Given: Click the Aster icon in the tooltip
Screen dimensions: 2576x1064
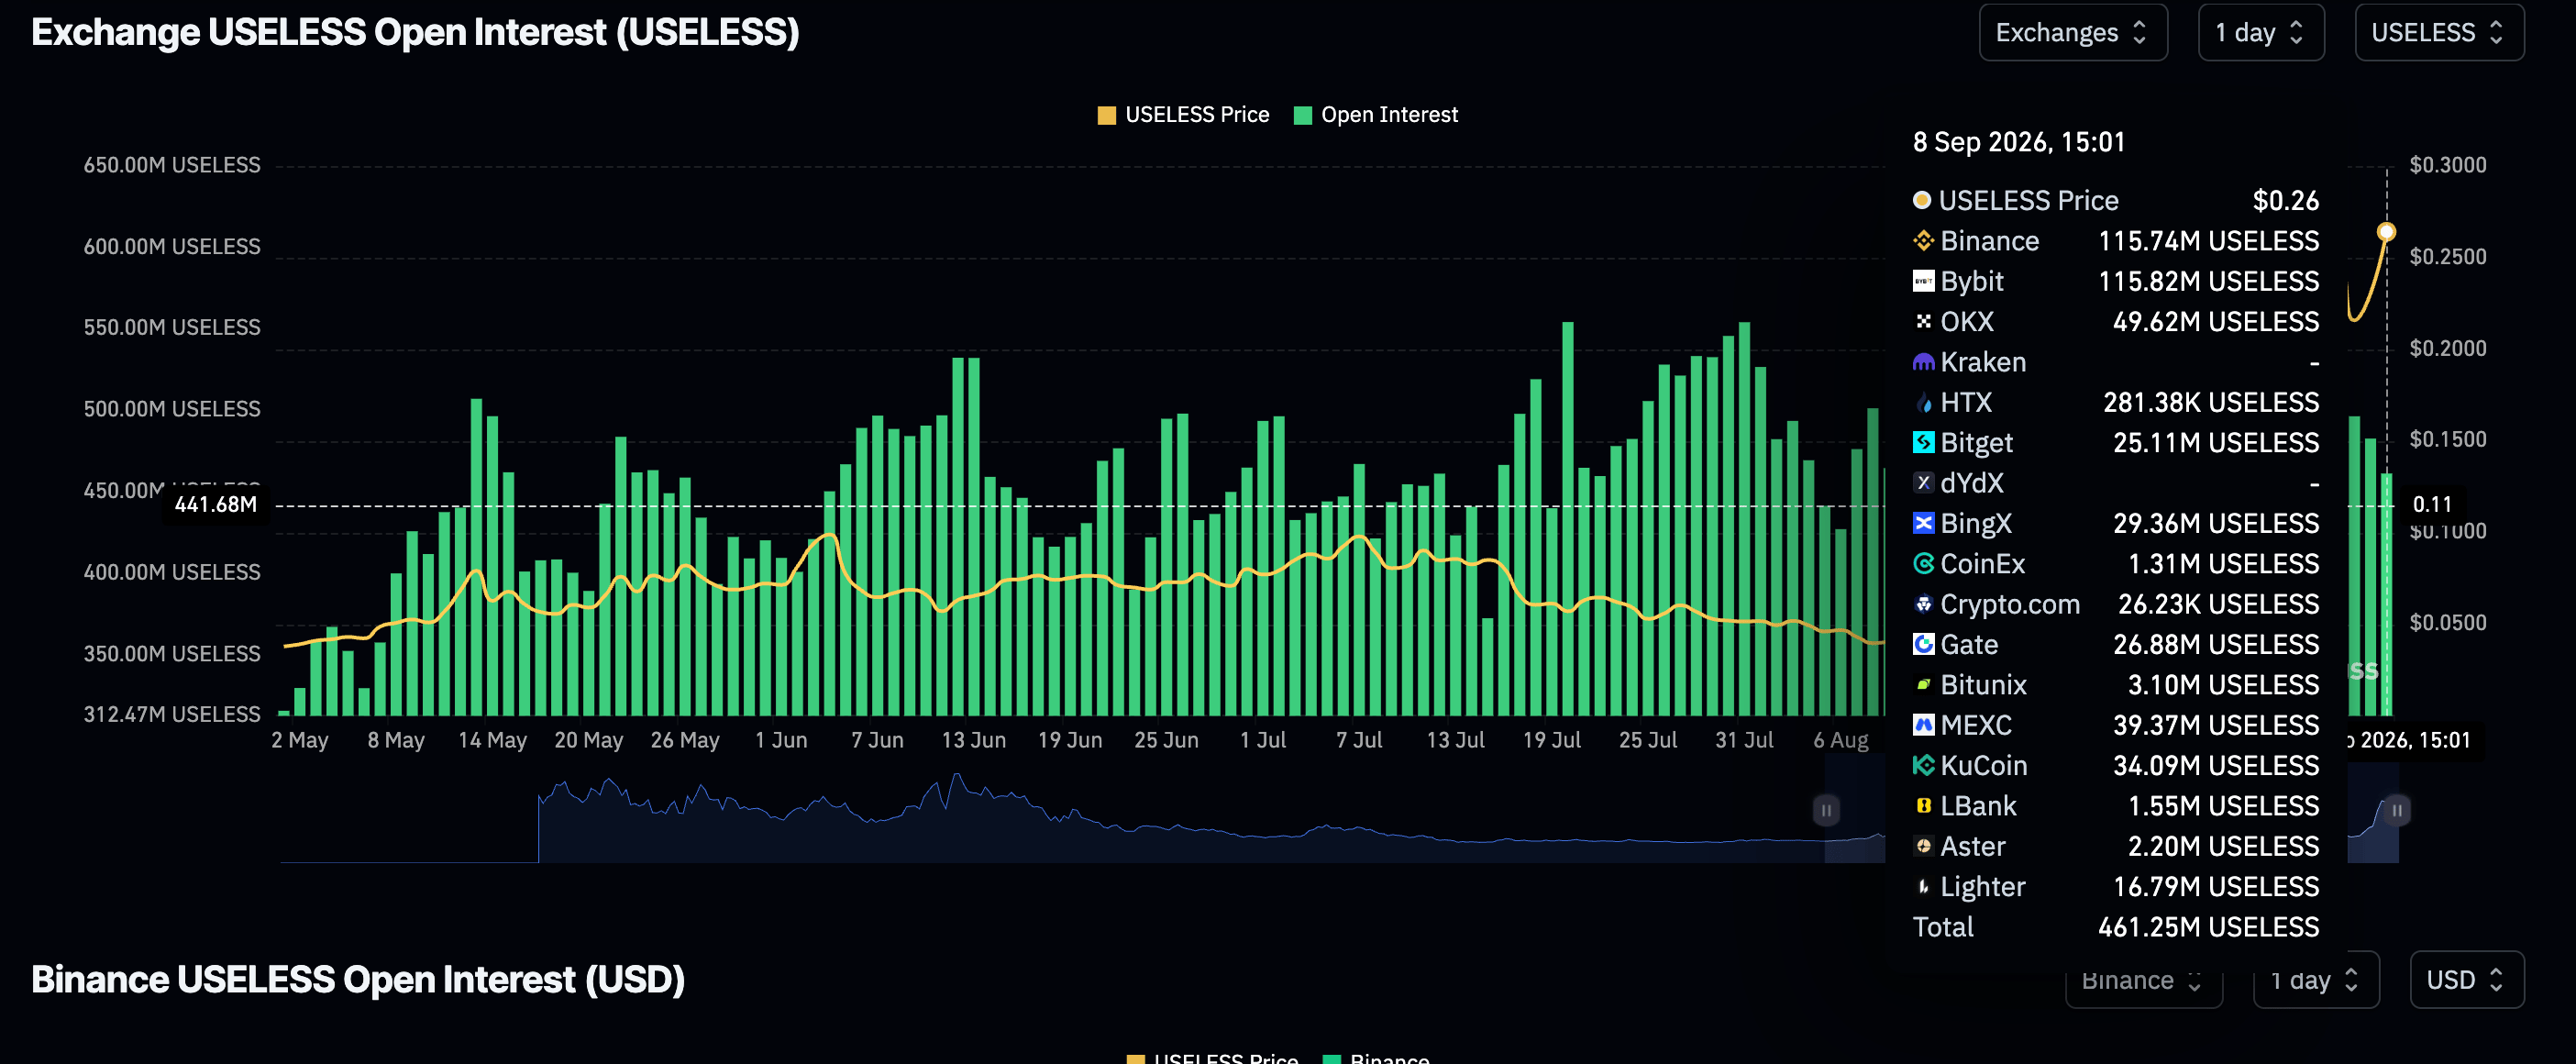Looking at the screenshot, I should [1923, 846].
